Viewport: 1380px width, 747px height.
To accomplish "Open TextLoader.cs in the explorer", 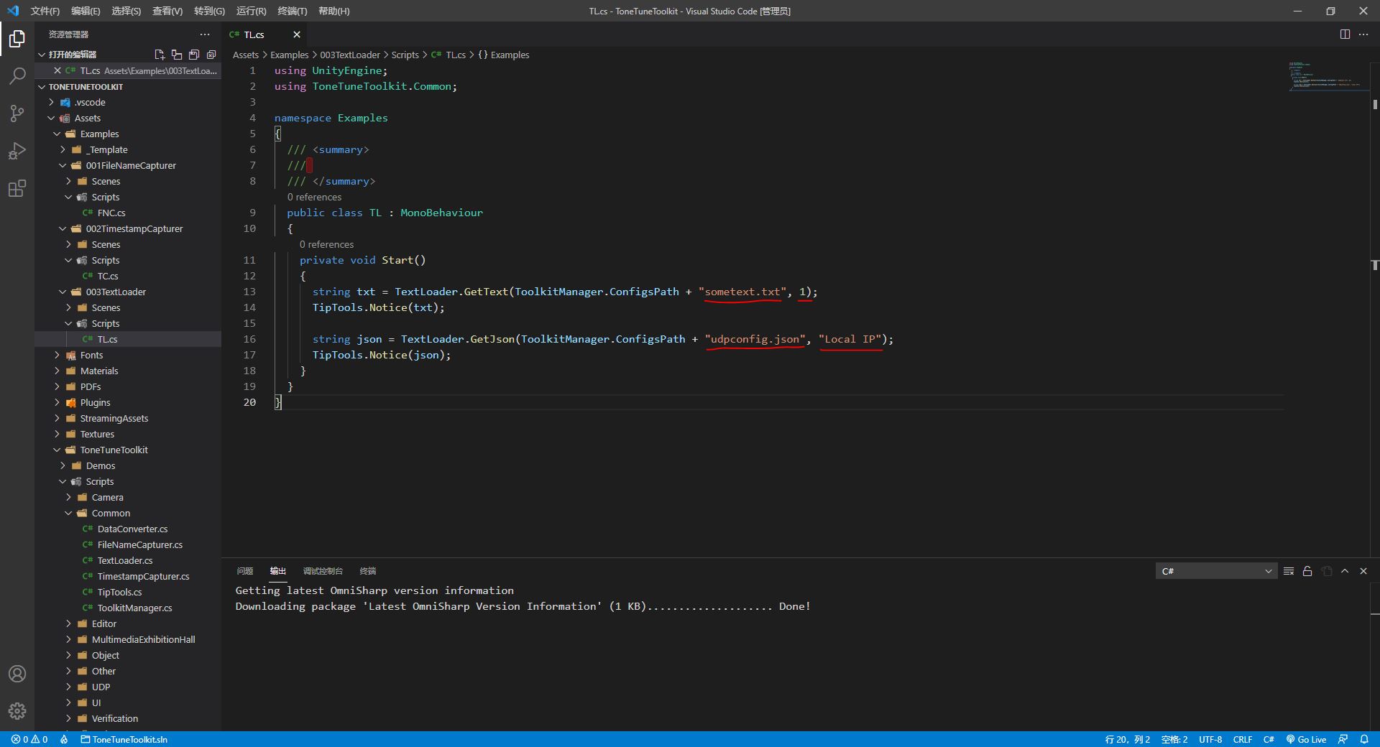I will coord(125,560).
